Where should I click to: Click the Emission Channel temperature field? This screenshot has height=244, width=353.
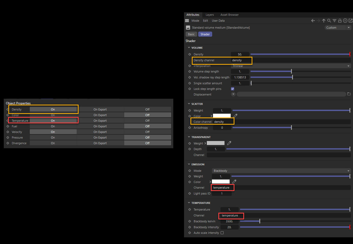[281, 188]
